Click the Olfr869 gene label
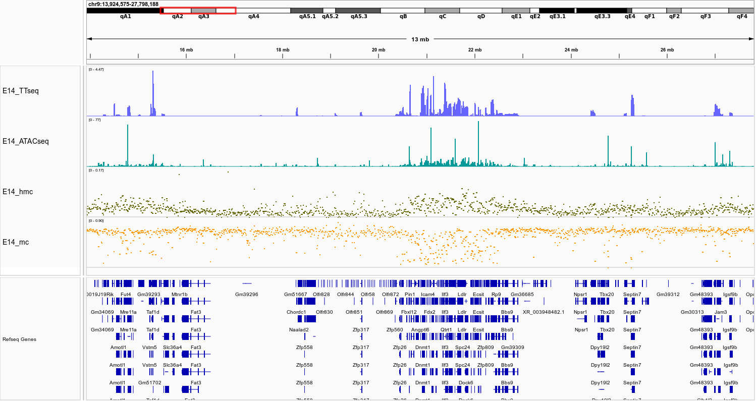The width and height of the screenshot is (756, 401). [x=385, y=312]
